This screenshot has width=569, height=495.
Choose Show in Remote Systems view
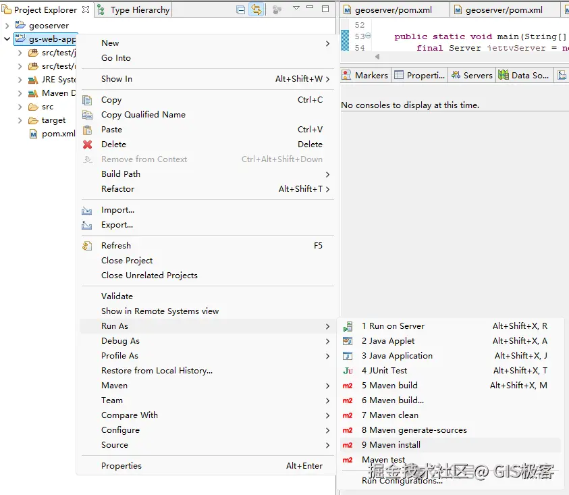208,311
